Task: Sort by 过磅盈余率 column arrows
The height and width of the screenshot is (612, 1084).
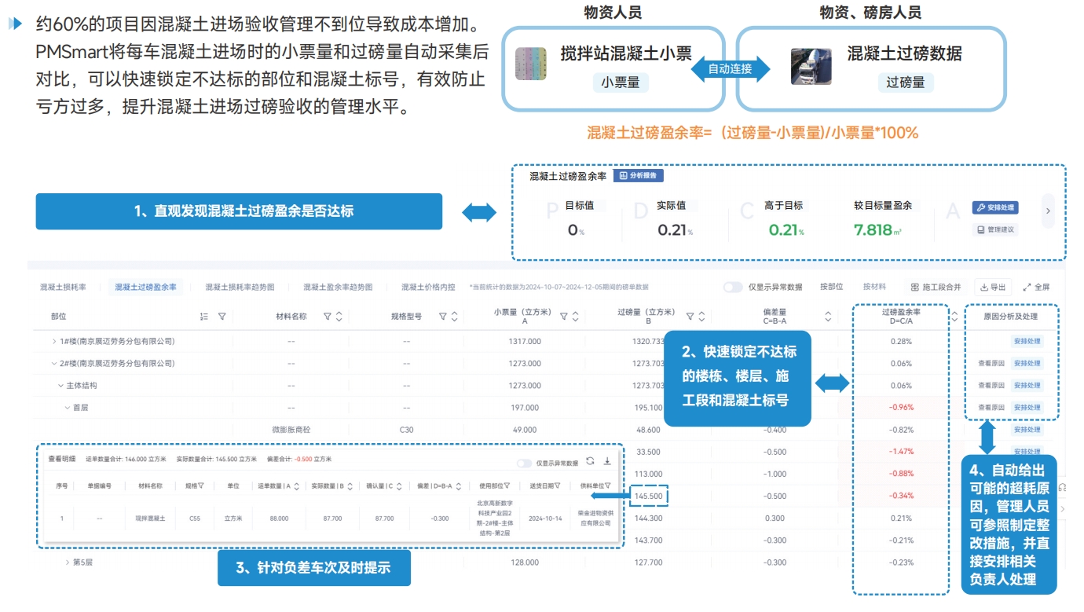Action: point(954,317)
